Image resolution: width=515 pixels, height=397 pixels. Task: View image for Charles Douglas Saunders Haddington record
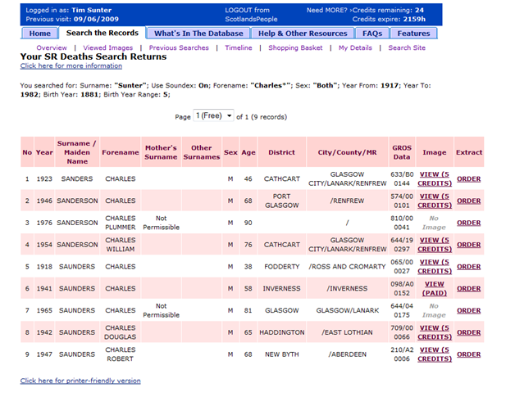(435, 332)
